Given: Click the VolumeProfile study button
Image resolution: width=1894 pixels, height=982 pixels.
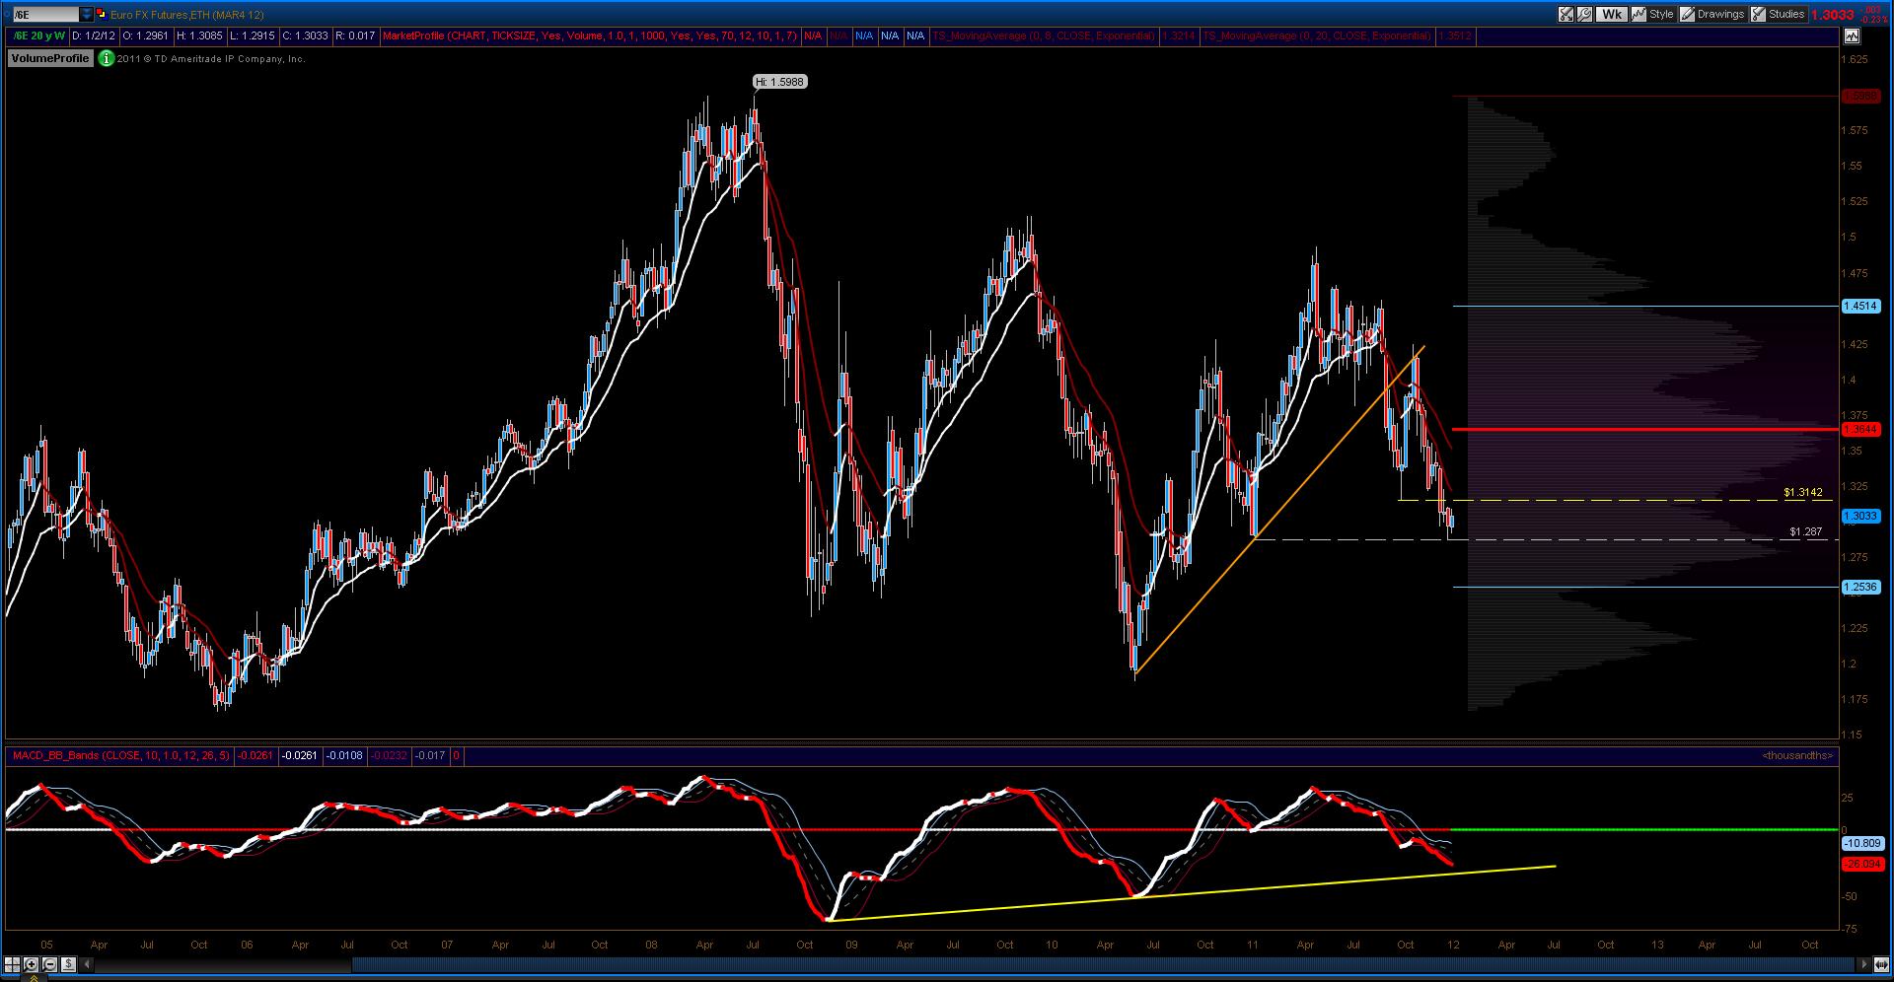Looking at the screenshot, I should tap(50, 58).
